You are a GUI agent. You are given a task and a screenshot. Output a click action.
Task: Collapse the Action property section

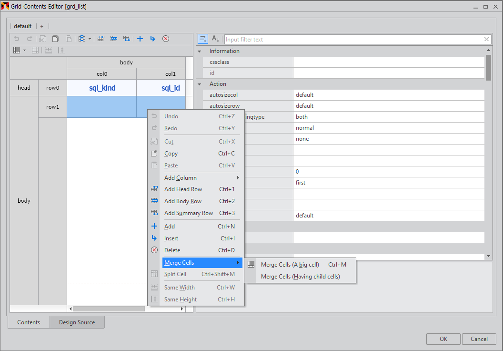point(200,84)
